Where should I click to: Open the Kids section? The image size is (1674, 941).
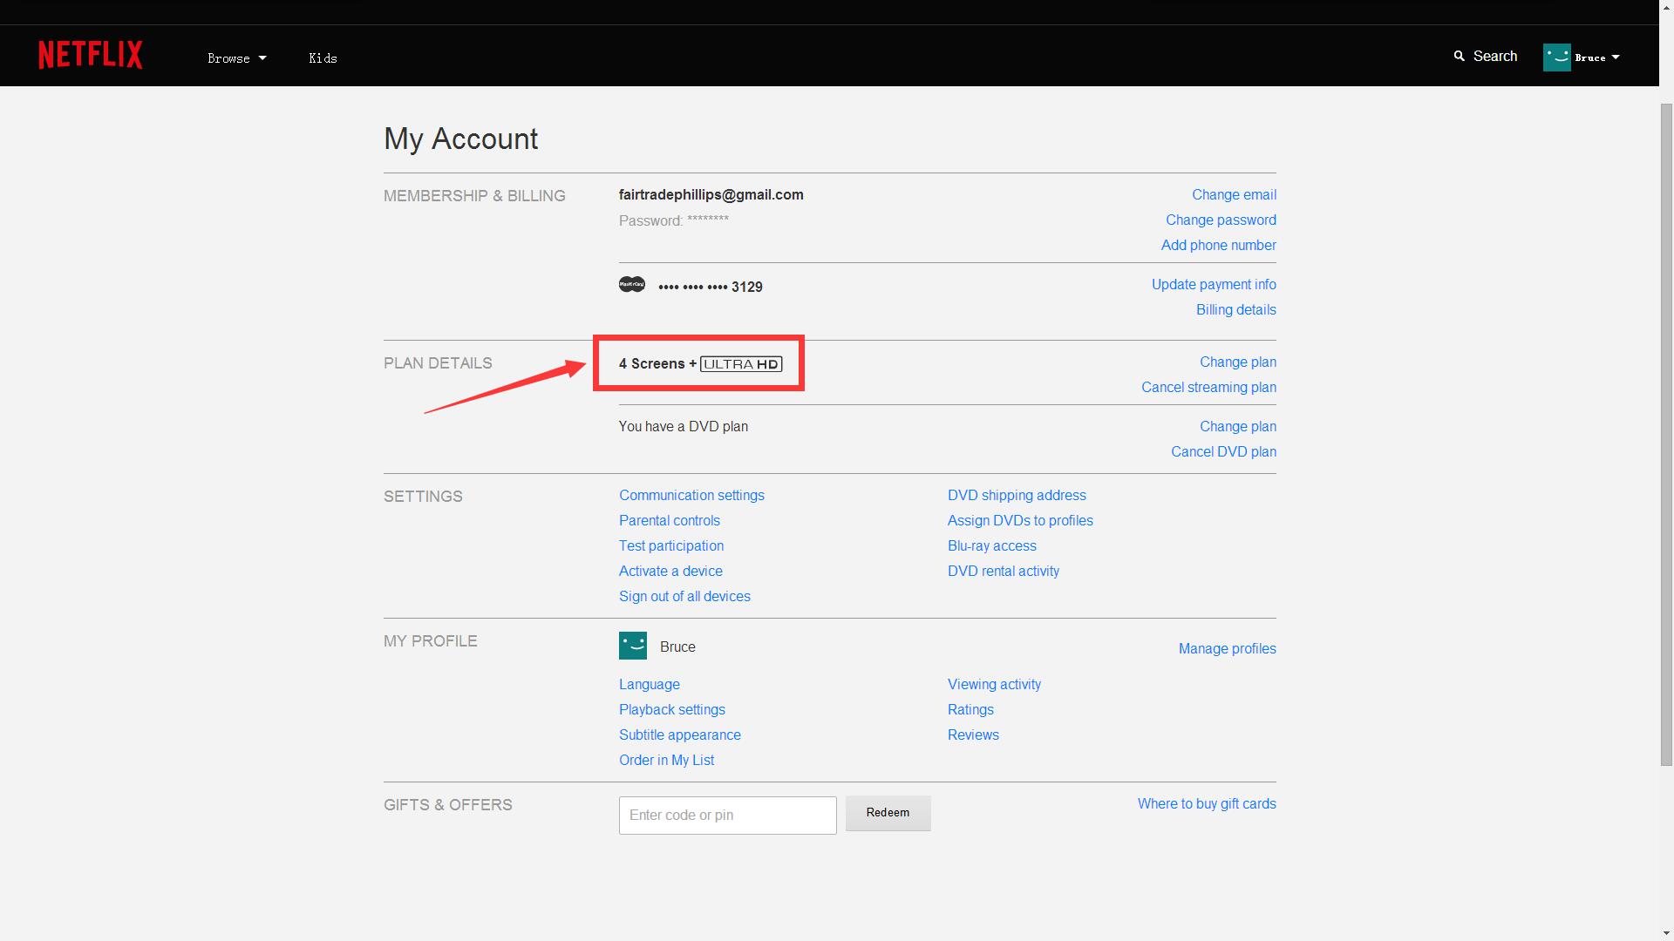pyautogui.click(x=323, y=58)
